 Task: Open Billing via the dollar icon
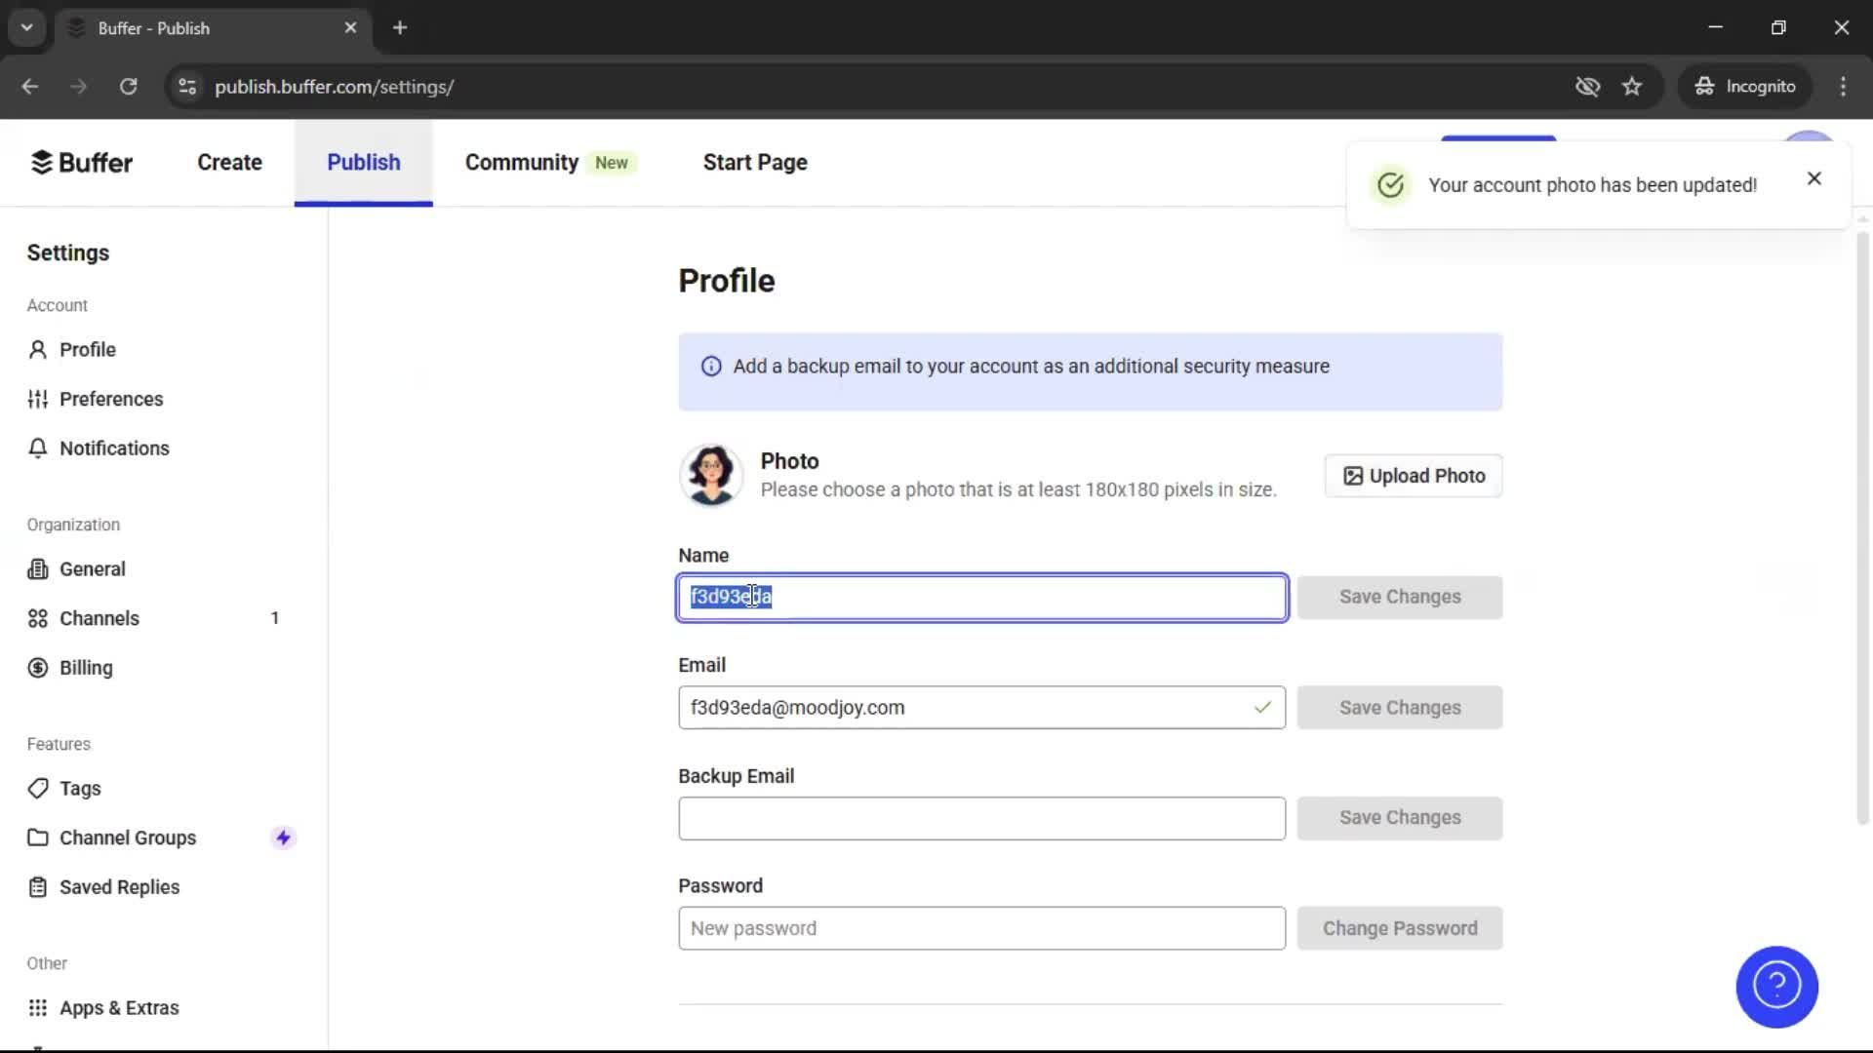(37, 668)
